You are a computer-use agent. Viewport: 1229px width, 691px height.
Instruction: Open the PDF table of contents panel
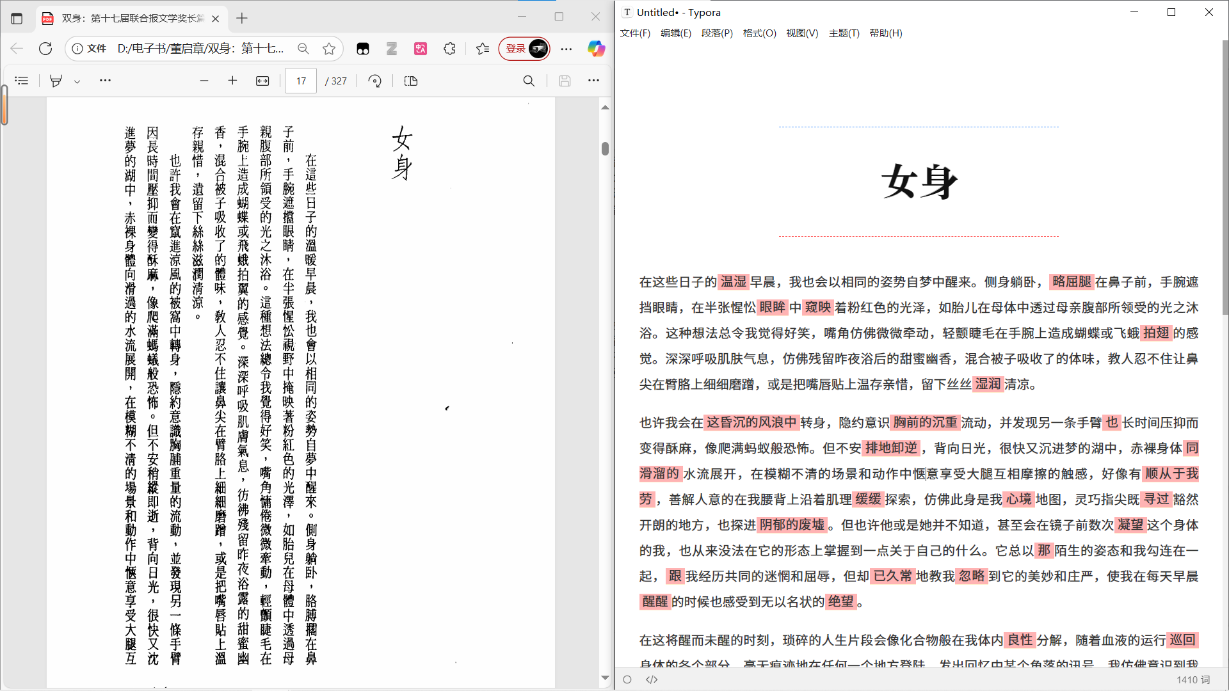[x=22, y=81]
